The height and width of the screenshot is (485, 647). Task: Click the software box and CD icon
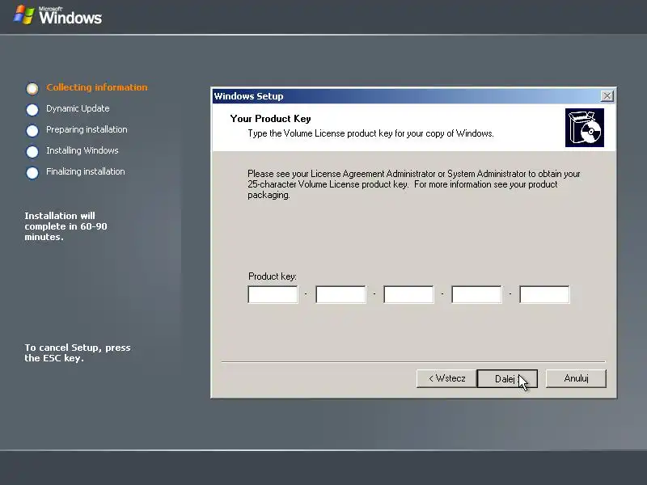coord(585,128)
